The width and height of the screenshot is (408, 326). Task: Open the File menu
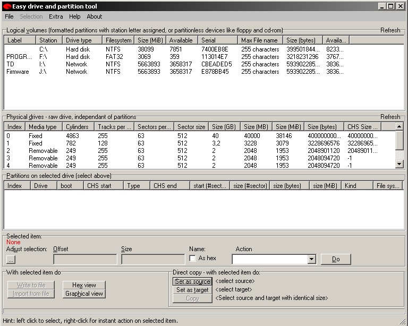[x=9, y=16]
